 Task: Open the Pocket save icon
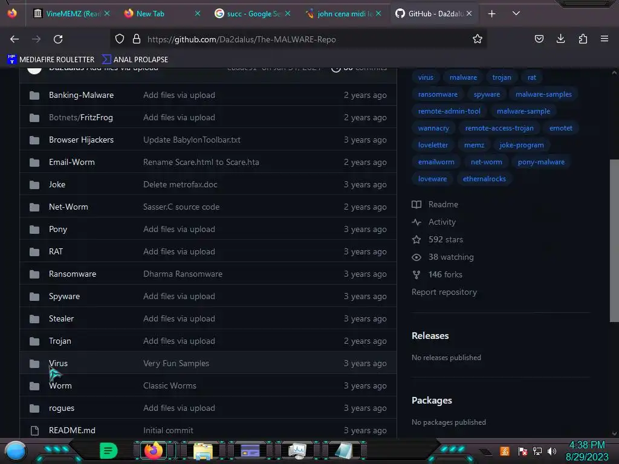pyautogui.click(x=539, y=39)
